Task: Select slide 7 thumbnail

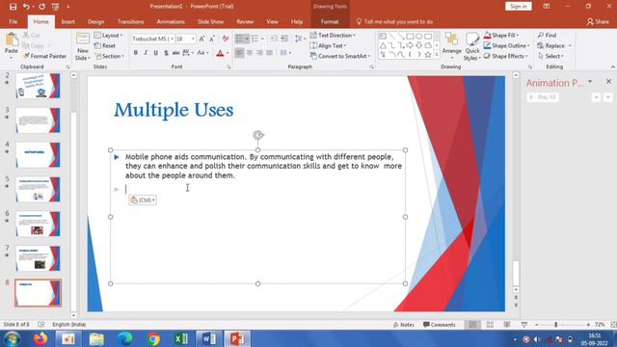Action: [x=38, y=258]
